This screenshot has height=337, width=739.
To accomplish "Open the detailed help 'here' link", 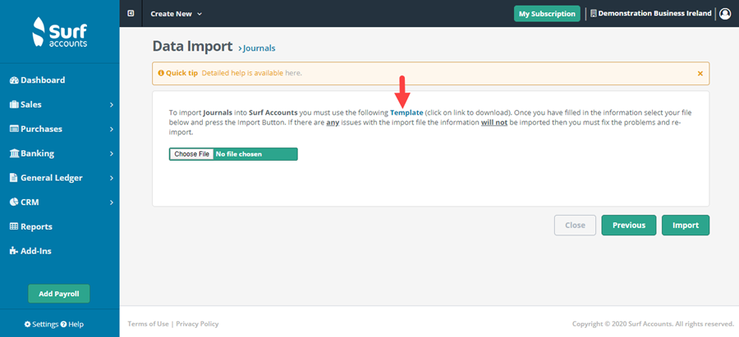I will point(292,74).
